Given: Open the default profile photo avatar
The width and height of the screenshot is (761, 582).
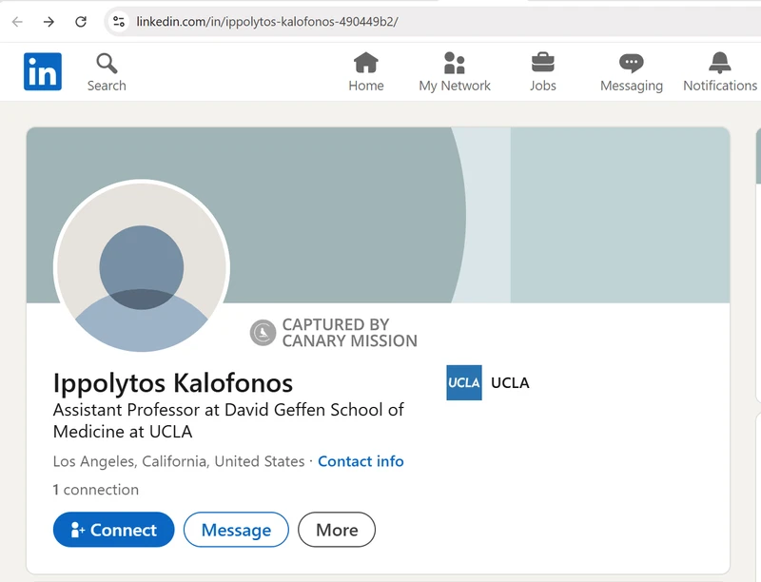Looking at the screenshot, I should 141,266.
